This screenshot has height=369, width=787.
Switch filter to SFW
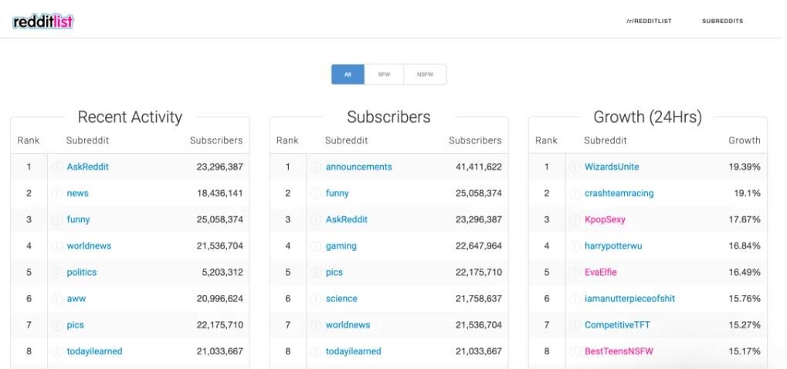coord(384,74)
